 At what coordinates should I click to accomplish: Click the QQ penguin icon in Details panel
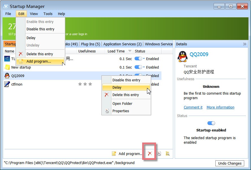(x=182, y=56)
